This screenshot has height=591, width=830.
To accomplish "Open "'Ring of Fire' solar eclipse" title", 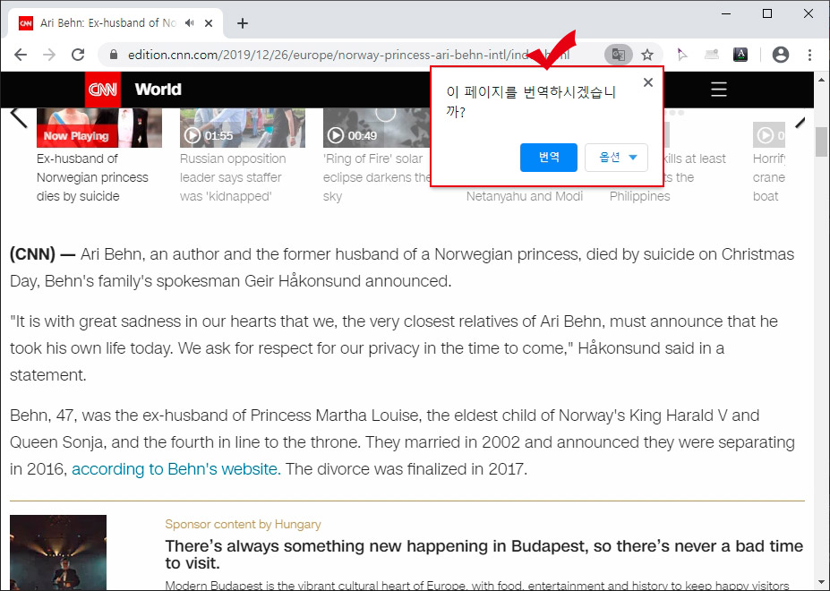I will pos(376,177).
